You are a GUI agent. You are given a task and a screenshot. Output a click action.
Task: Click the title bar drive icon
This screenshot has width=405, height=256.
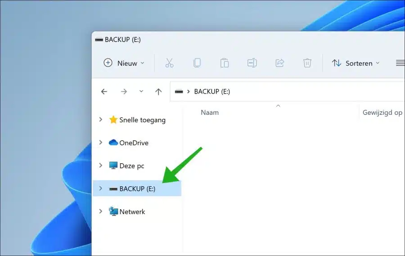coord(99,40)
